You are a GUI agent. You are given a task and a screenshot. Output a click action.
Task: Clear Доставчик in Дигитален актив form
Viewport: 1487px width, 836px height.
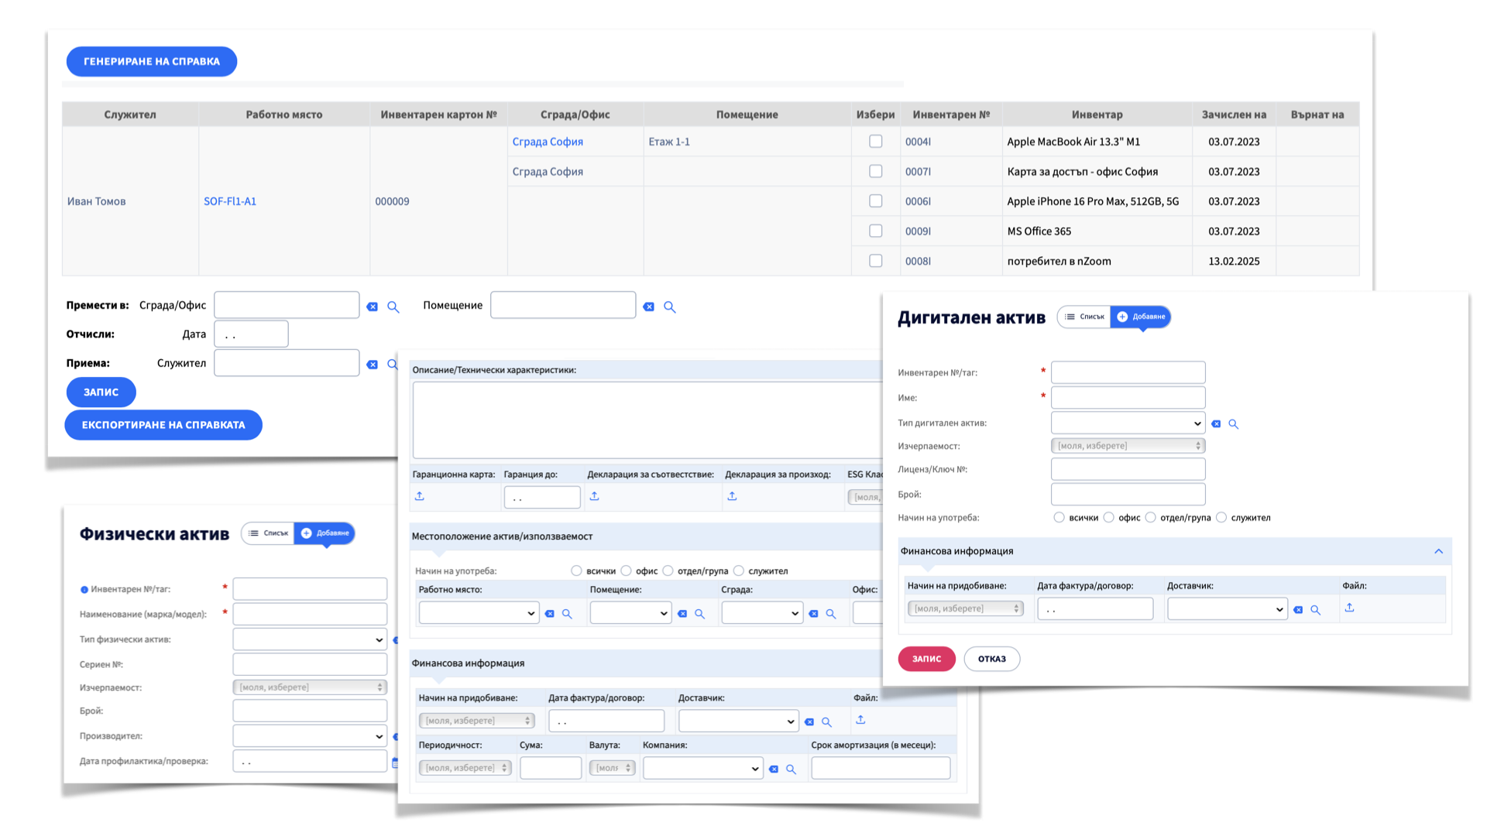point(1298,610)
